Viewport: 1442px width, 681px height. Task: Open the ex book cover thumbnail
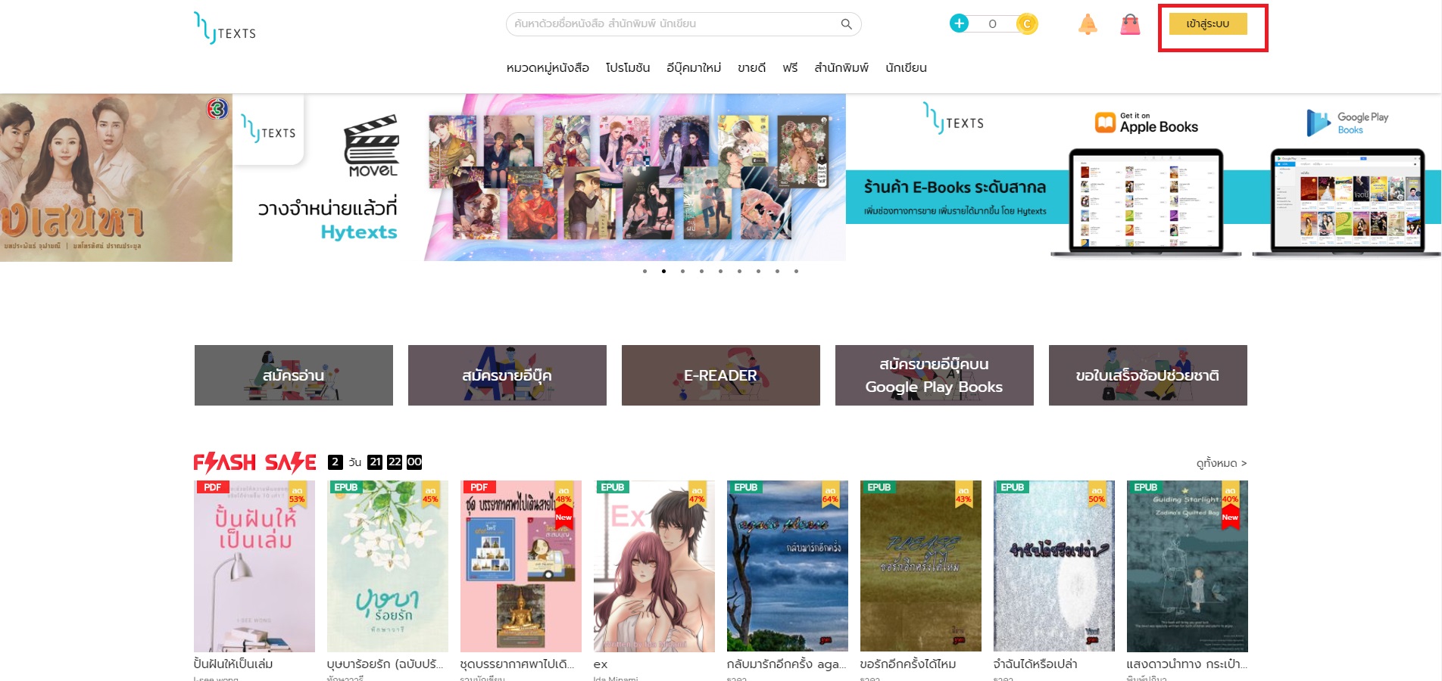(653, 565)
